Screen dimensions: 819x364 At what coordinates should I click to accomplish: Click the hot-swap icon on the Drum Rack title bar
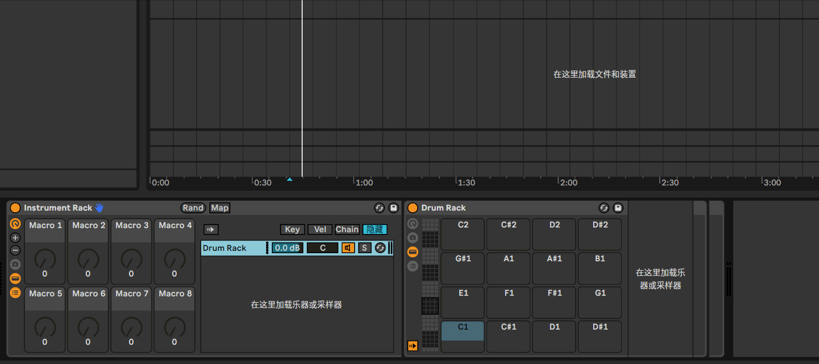pos(604,208)
